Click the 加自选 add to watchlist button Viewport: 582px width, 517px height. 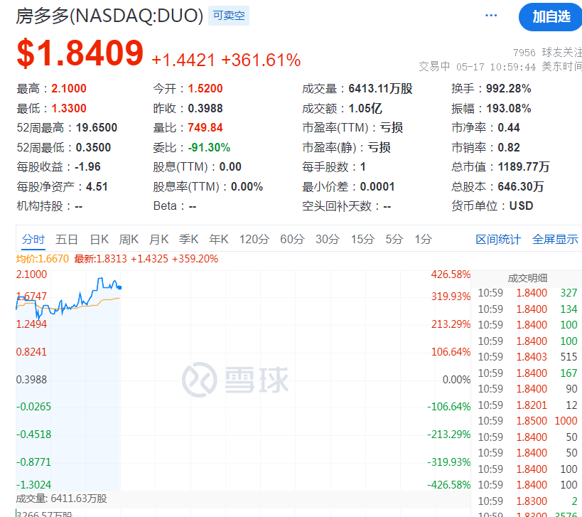pos(551,16)
